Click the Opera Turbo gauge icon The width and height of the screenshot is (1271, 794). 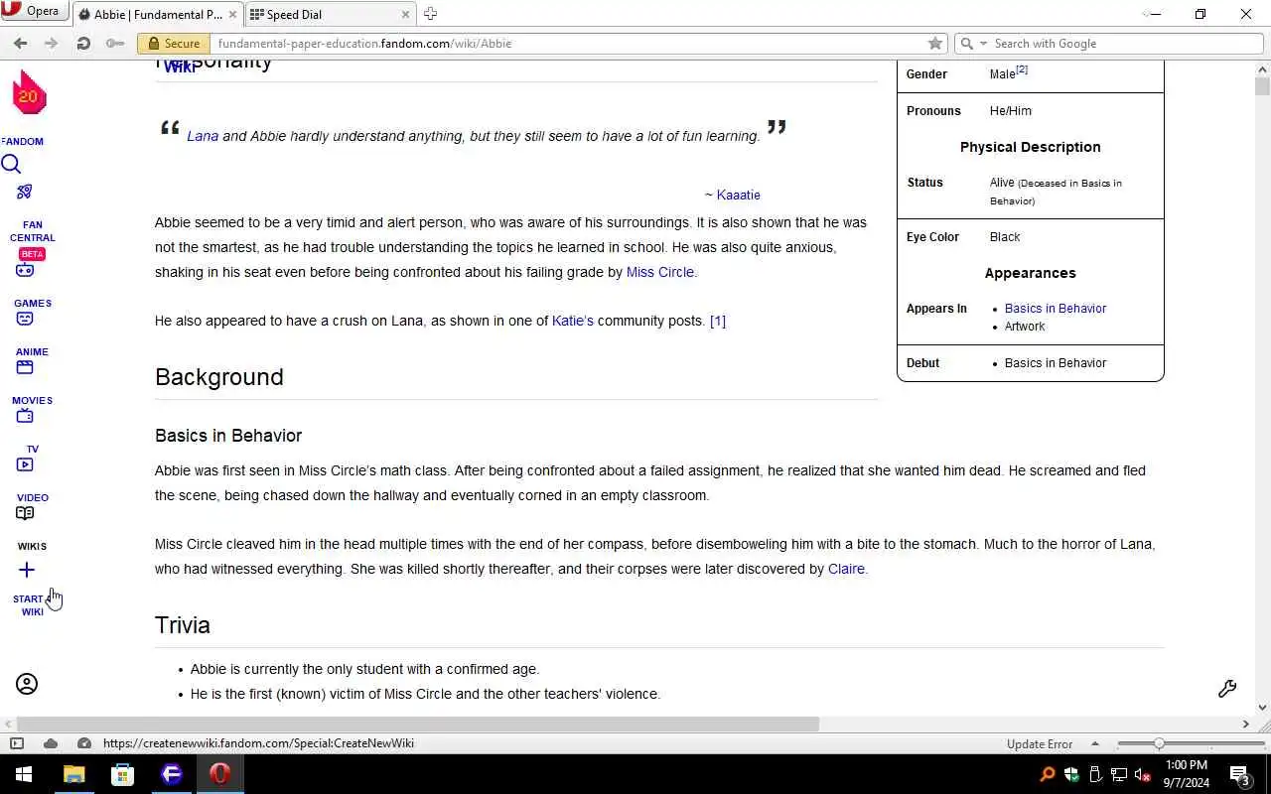tap(84, 743)
